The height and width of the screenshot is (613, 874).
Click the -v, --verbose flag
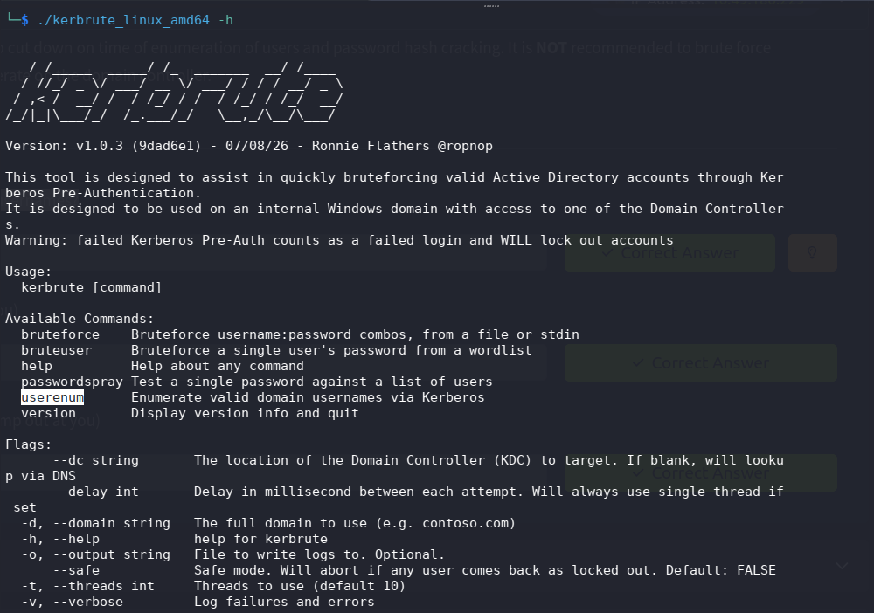coord(72,602)
